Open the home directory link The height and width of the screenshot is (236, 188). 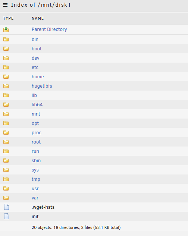point(38,77)
